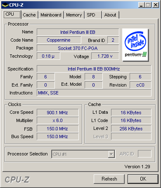Open the Mainboard tab

click(x=51, y=15)
